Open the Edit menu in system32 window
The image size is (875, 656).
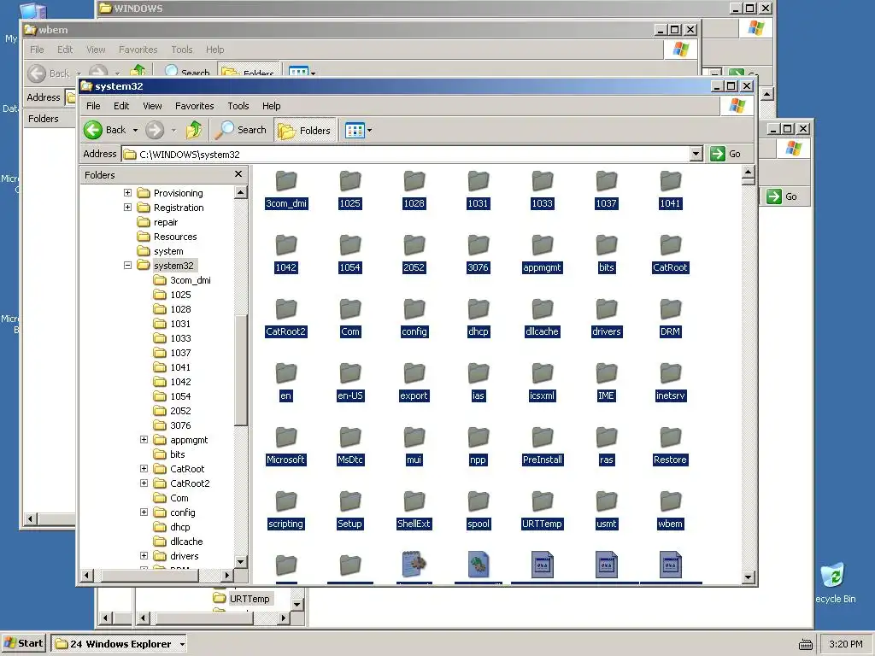point(121,106)
